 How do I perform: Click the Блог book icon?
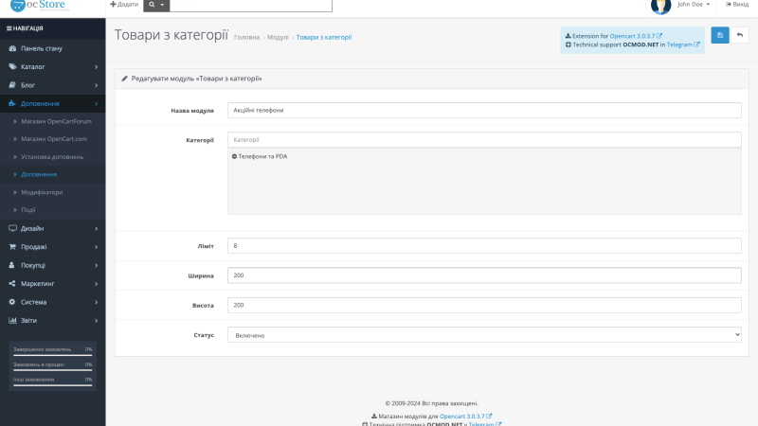pos(12,85)
